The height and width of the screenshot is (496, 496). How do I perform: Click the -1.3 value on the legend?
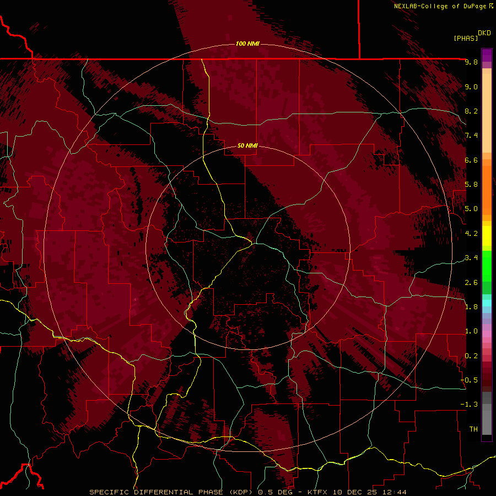pyautogui.click(x=469, y=405)
